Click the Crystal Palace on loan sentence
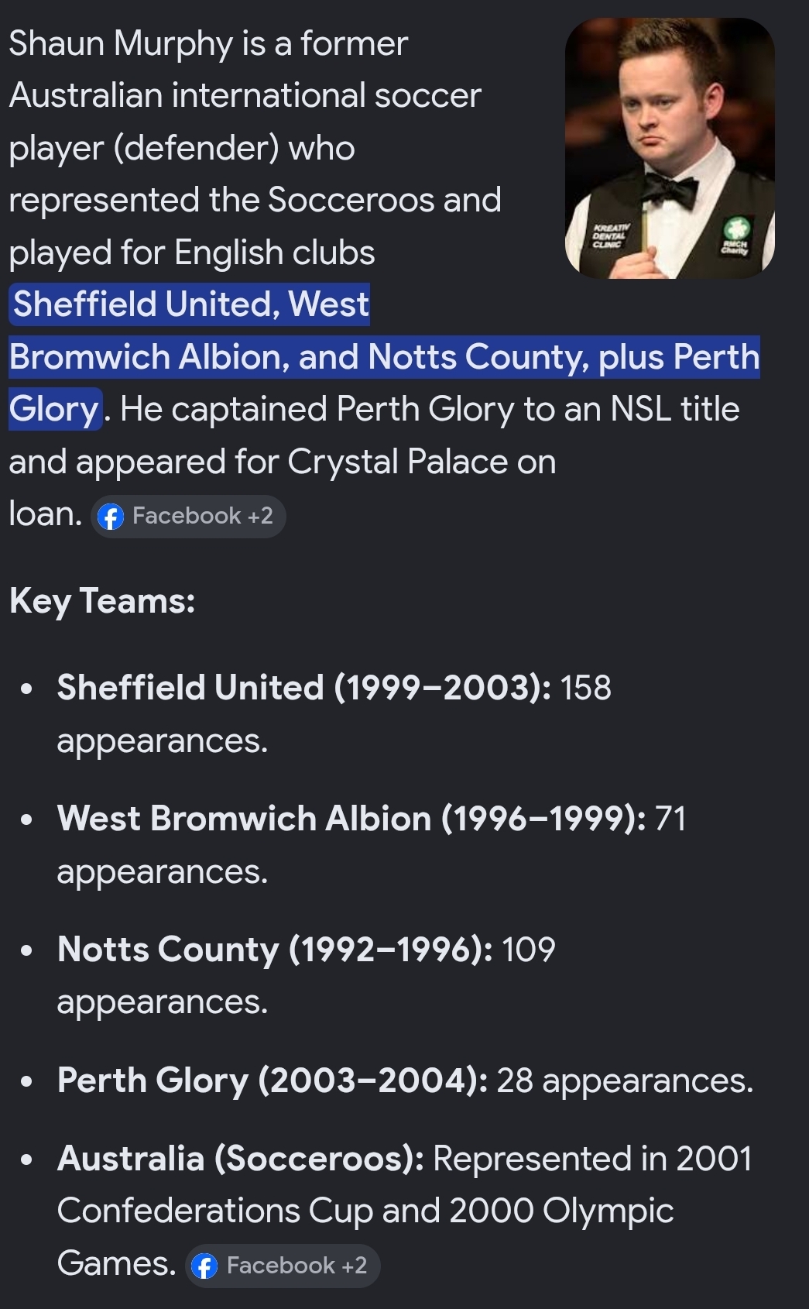 (283, 487)
